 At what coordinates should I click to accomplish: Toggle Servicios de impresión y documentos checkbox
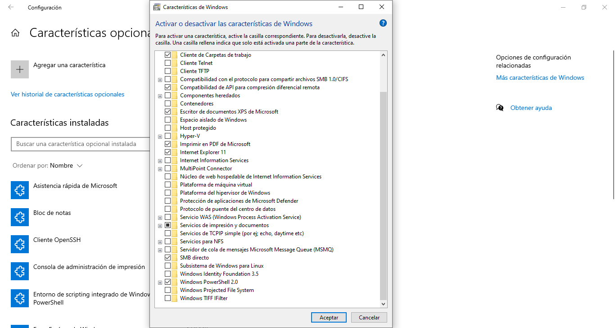coord(168,225)
